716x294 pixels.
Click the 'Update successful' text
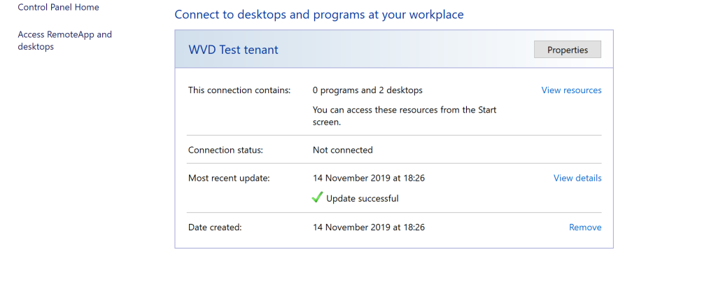(362, 199)
